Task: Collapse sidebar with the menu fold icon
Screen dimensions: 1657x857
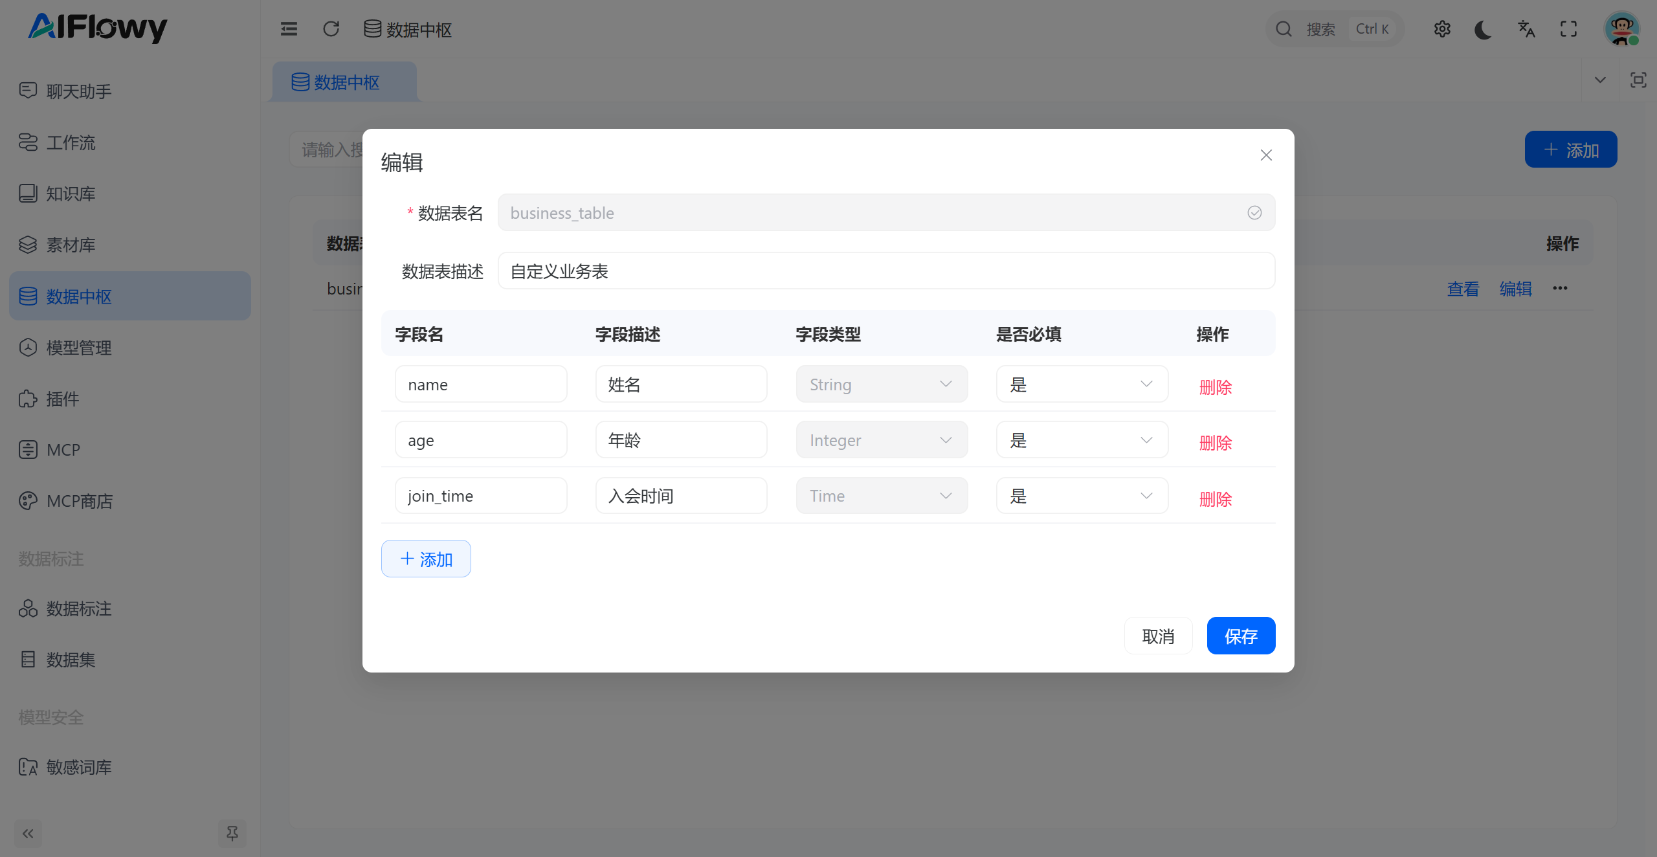Action: (289, 29)
